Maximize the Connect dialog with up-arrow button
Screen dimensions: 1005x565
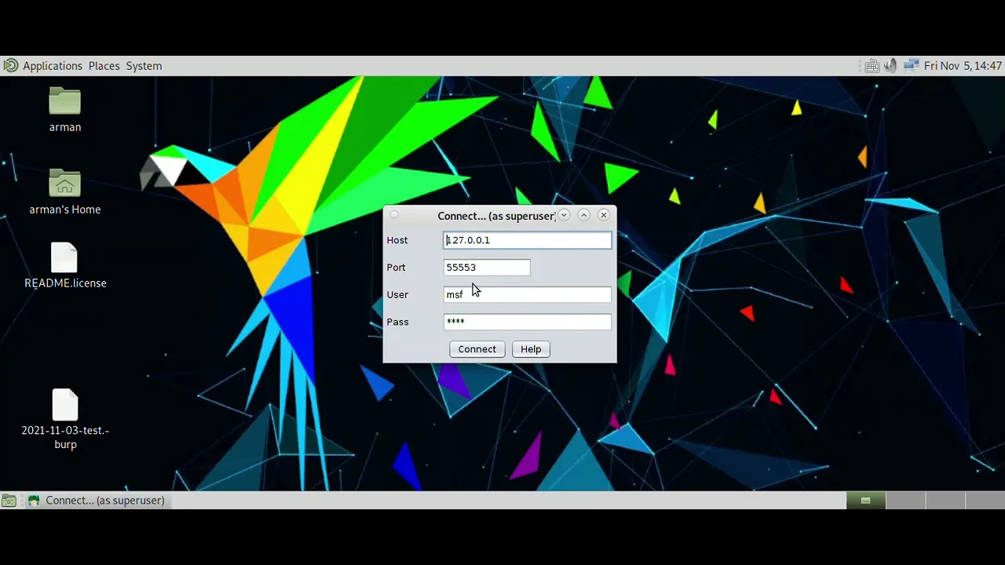pos(583,215)
